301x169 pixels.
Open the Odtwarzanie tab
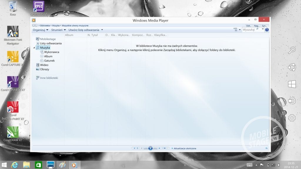[248, 26]
